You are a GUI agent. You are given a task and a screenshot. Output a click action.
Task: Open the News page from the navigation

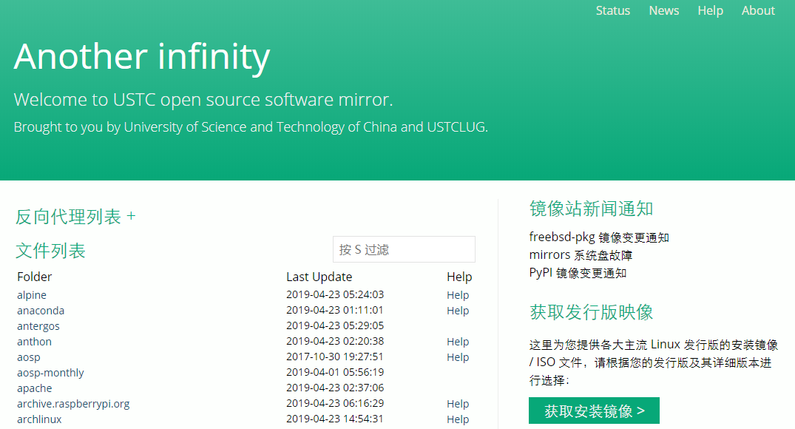coord(663,10)
